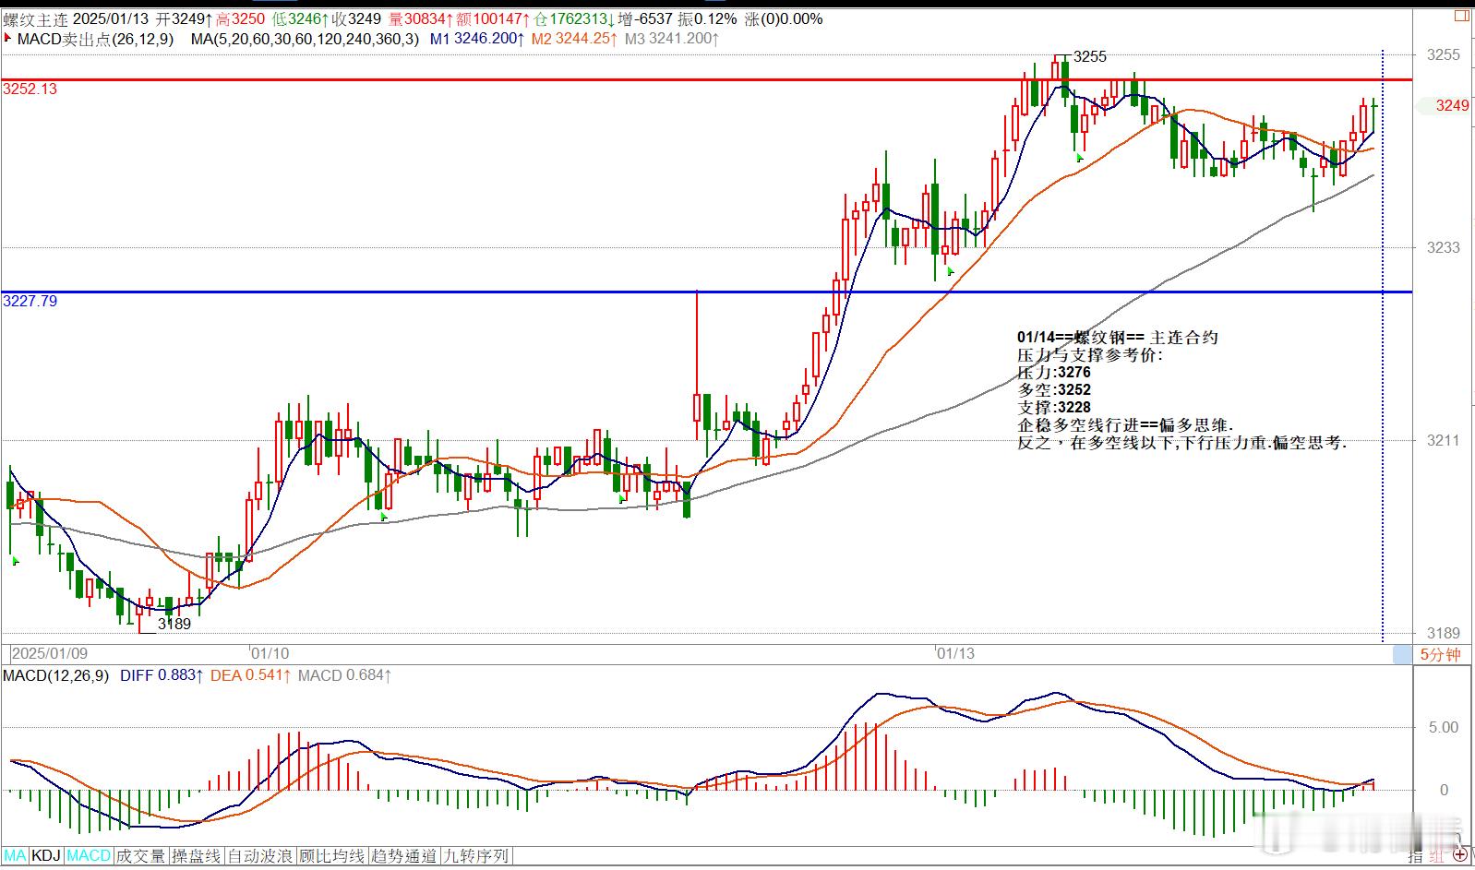
Task: Click the 3255 high price marker
Action: tap(1090, 56)
